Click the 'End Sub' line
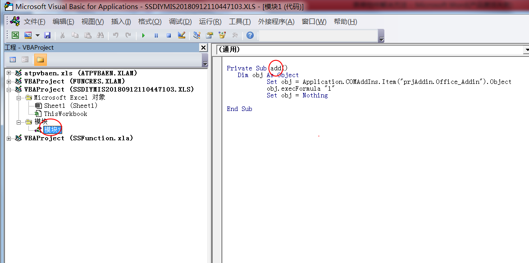The image size is (529, 263). point(239,109)
